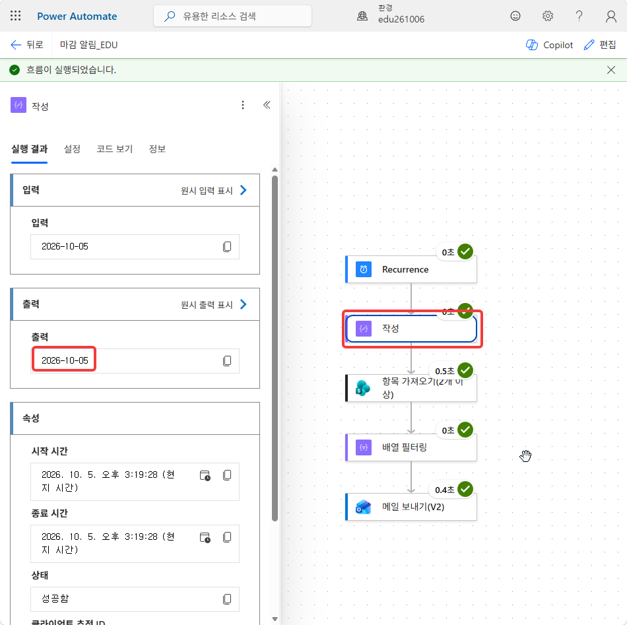The width and height of the screenshot is (627, 625).
Task: Open the feedback smiley icon
Action: (515, 16)
